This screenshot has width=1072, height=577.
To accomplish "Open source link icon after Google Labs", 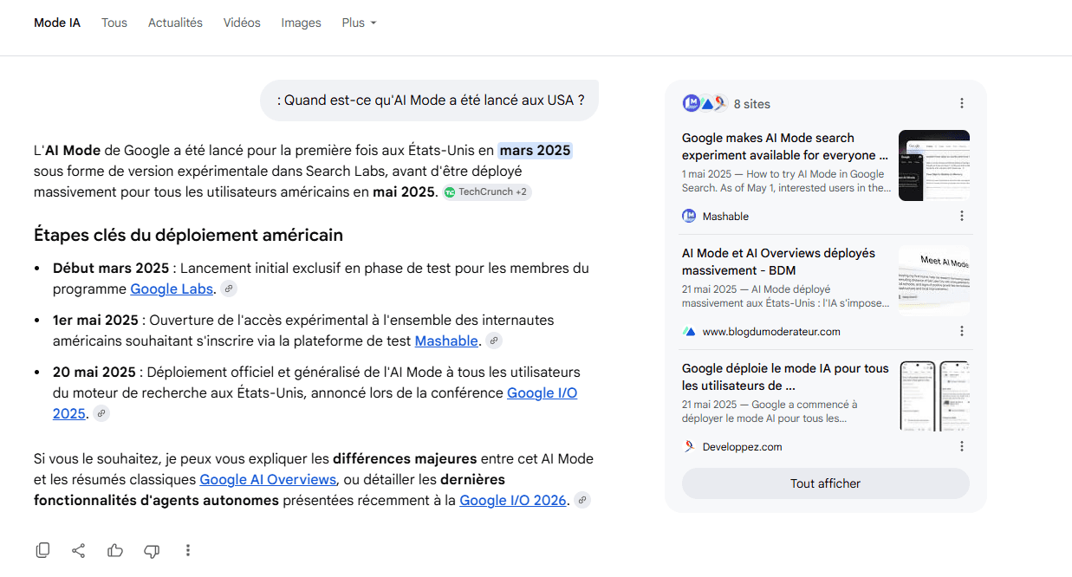I will click(228, 289).
